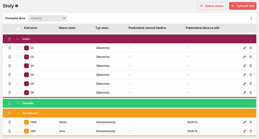
Task: Delete table 03 with trash icon
Action: click(251, 66)
